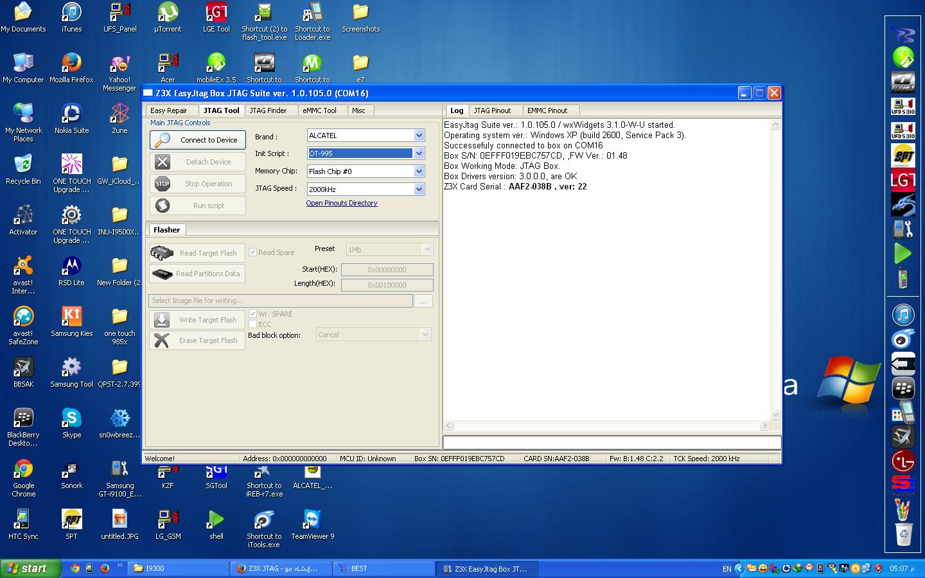Click Erase Target Flash button
Screen dimensions: 925x578
197,340
